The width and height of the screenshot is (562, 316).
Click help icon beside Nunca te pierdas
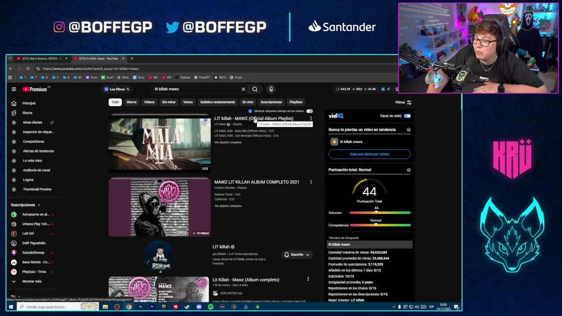[x=409, y=129]
